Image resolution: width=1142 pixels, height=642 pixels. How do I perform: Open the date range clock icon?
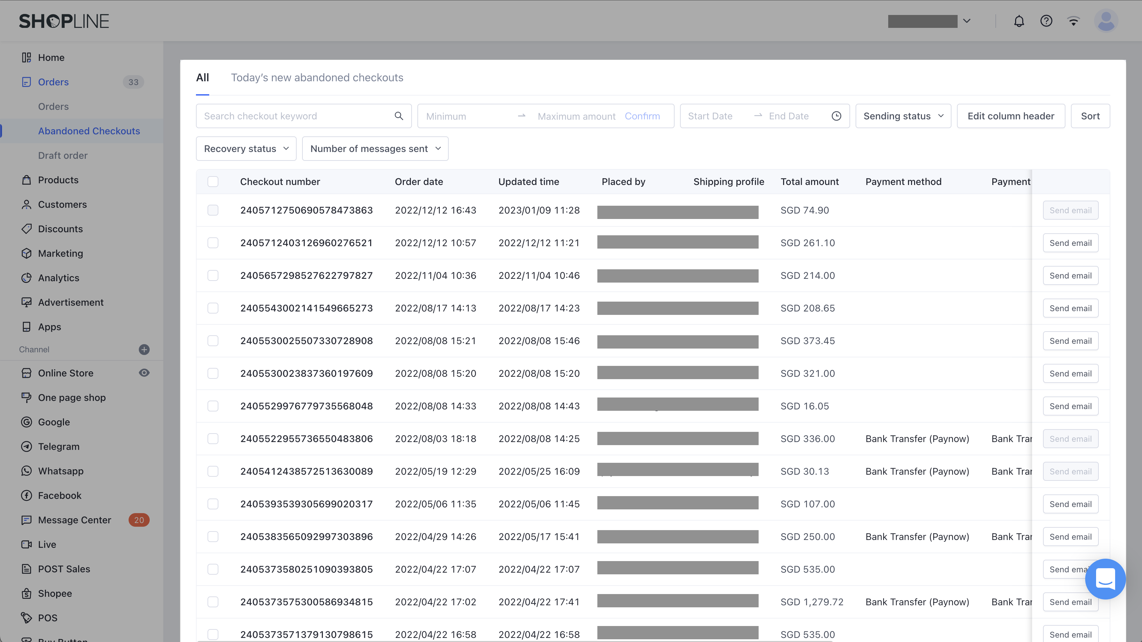coord(836,116)
